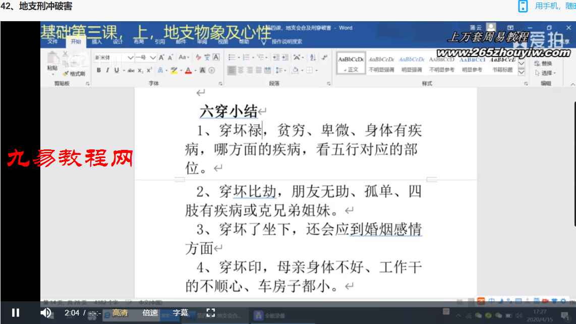Open the Aa change case dropdown
This screenshot has height=324, width=576.
pos(184,58)
